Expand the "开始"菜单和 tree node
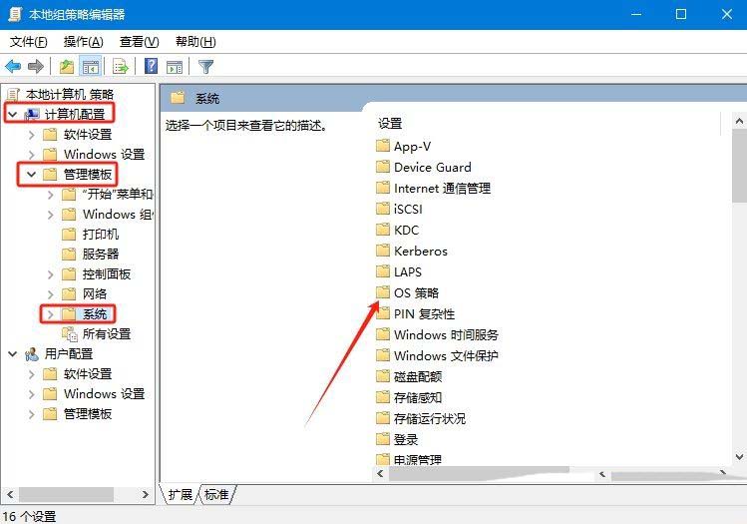The image size is (747, 524). 51,195
